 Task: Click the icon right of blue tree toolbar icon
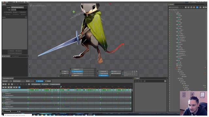pos(200,7)
